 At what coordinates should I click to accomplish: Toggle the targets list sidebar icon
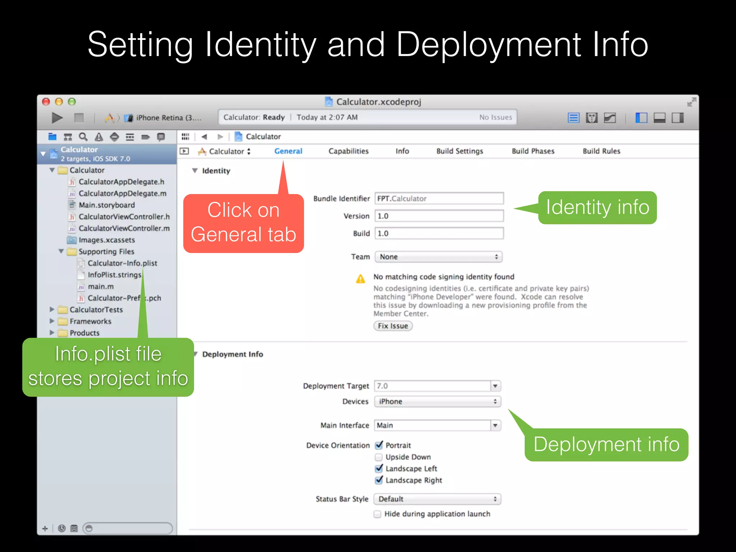(184, 151)
